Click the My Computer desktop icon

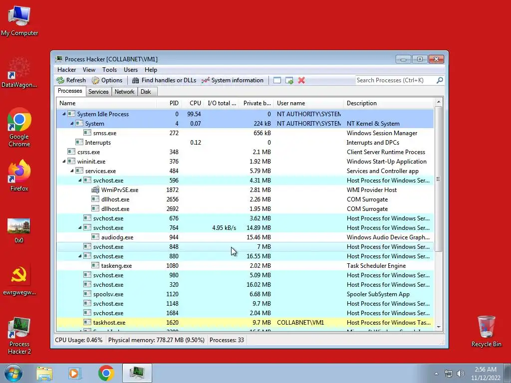(x=19, y=20)
